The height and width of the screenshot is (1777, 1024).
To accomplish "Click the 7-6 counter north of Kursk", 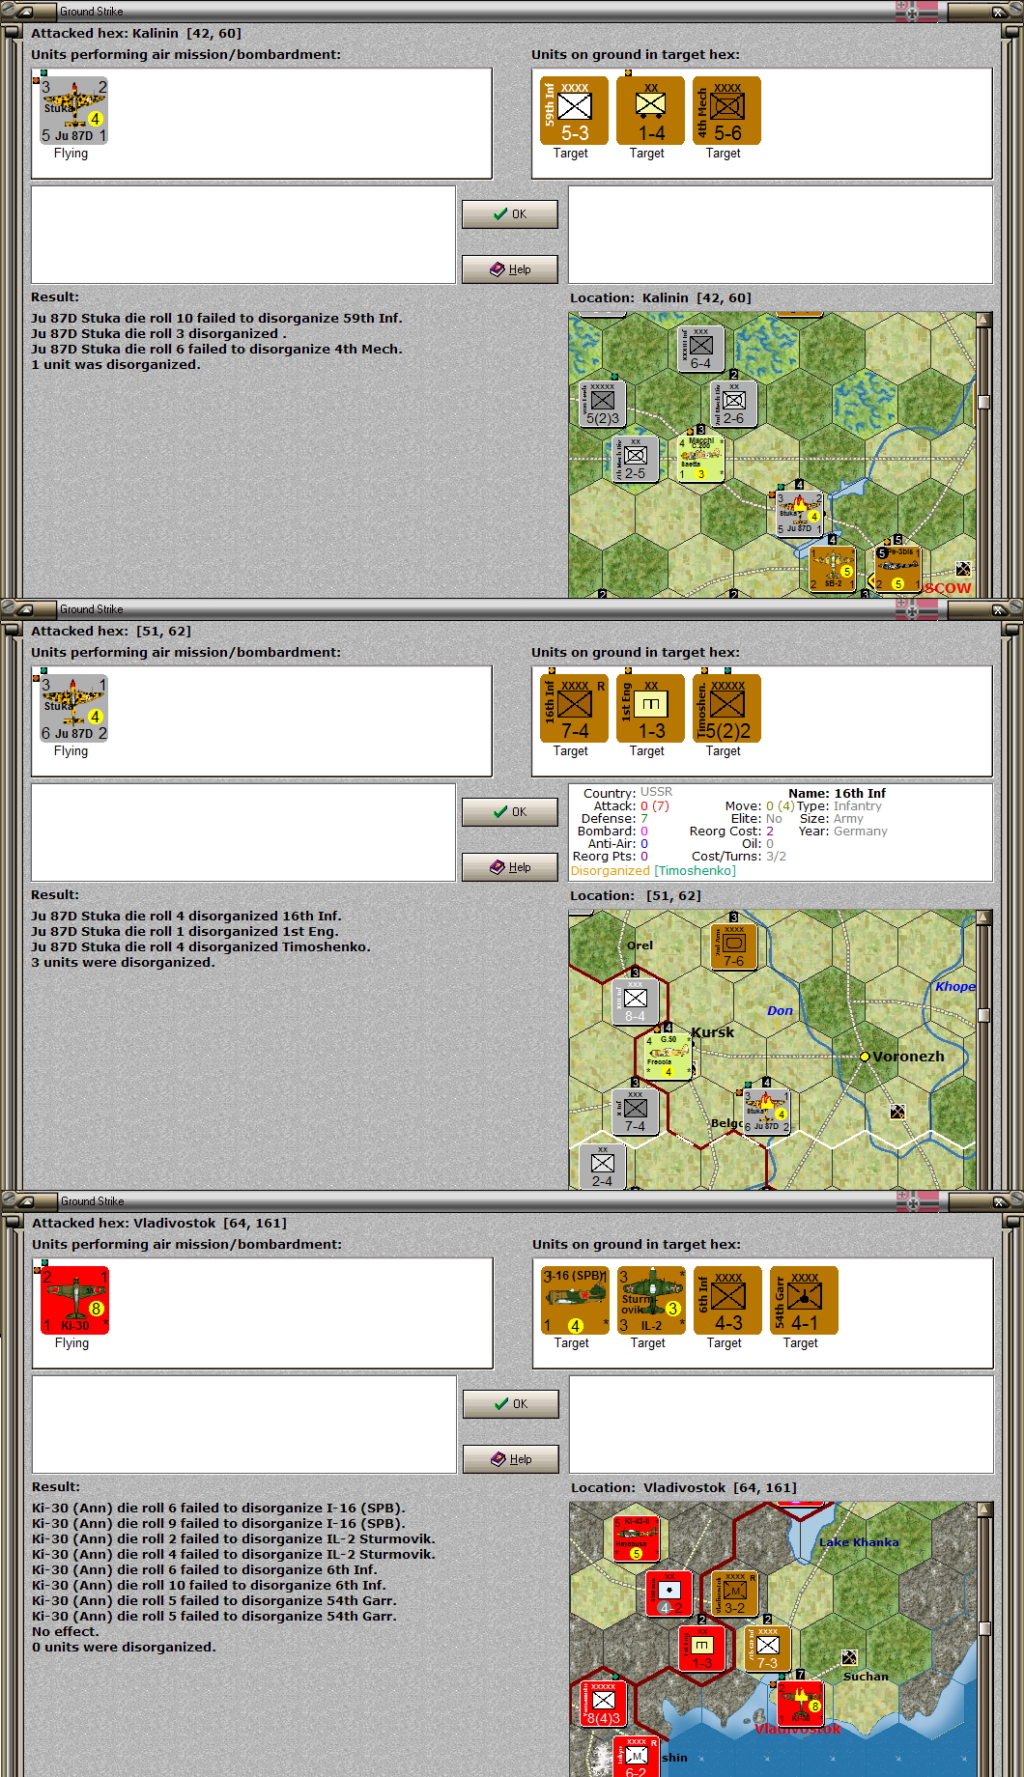I will pos(733,947).
